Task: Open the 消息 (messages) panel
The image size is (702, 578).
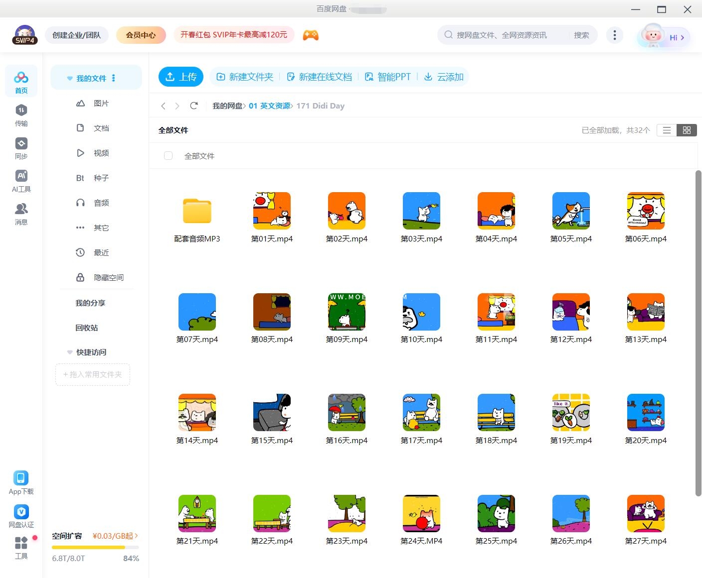Action: tap(21, 212)
